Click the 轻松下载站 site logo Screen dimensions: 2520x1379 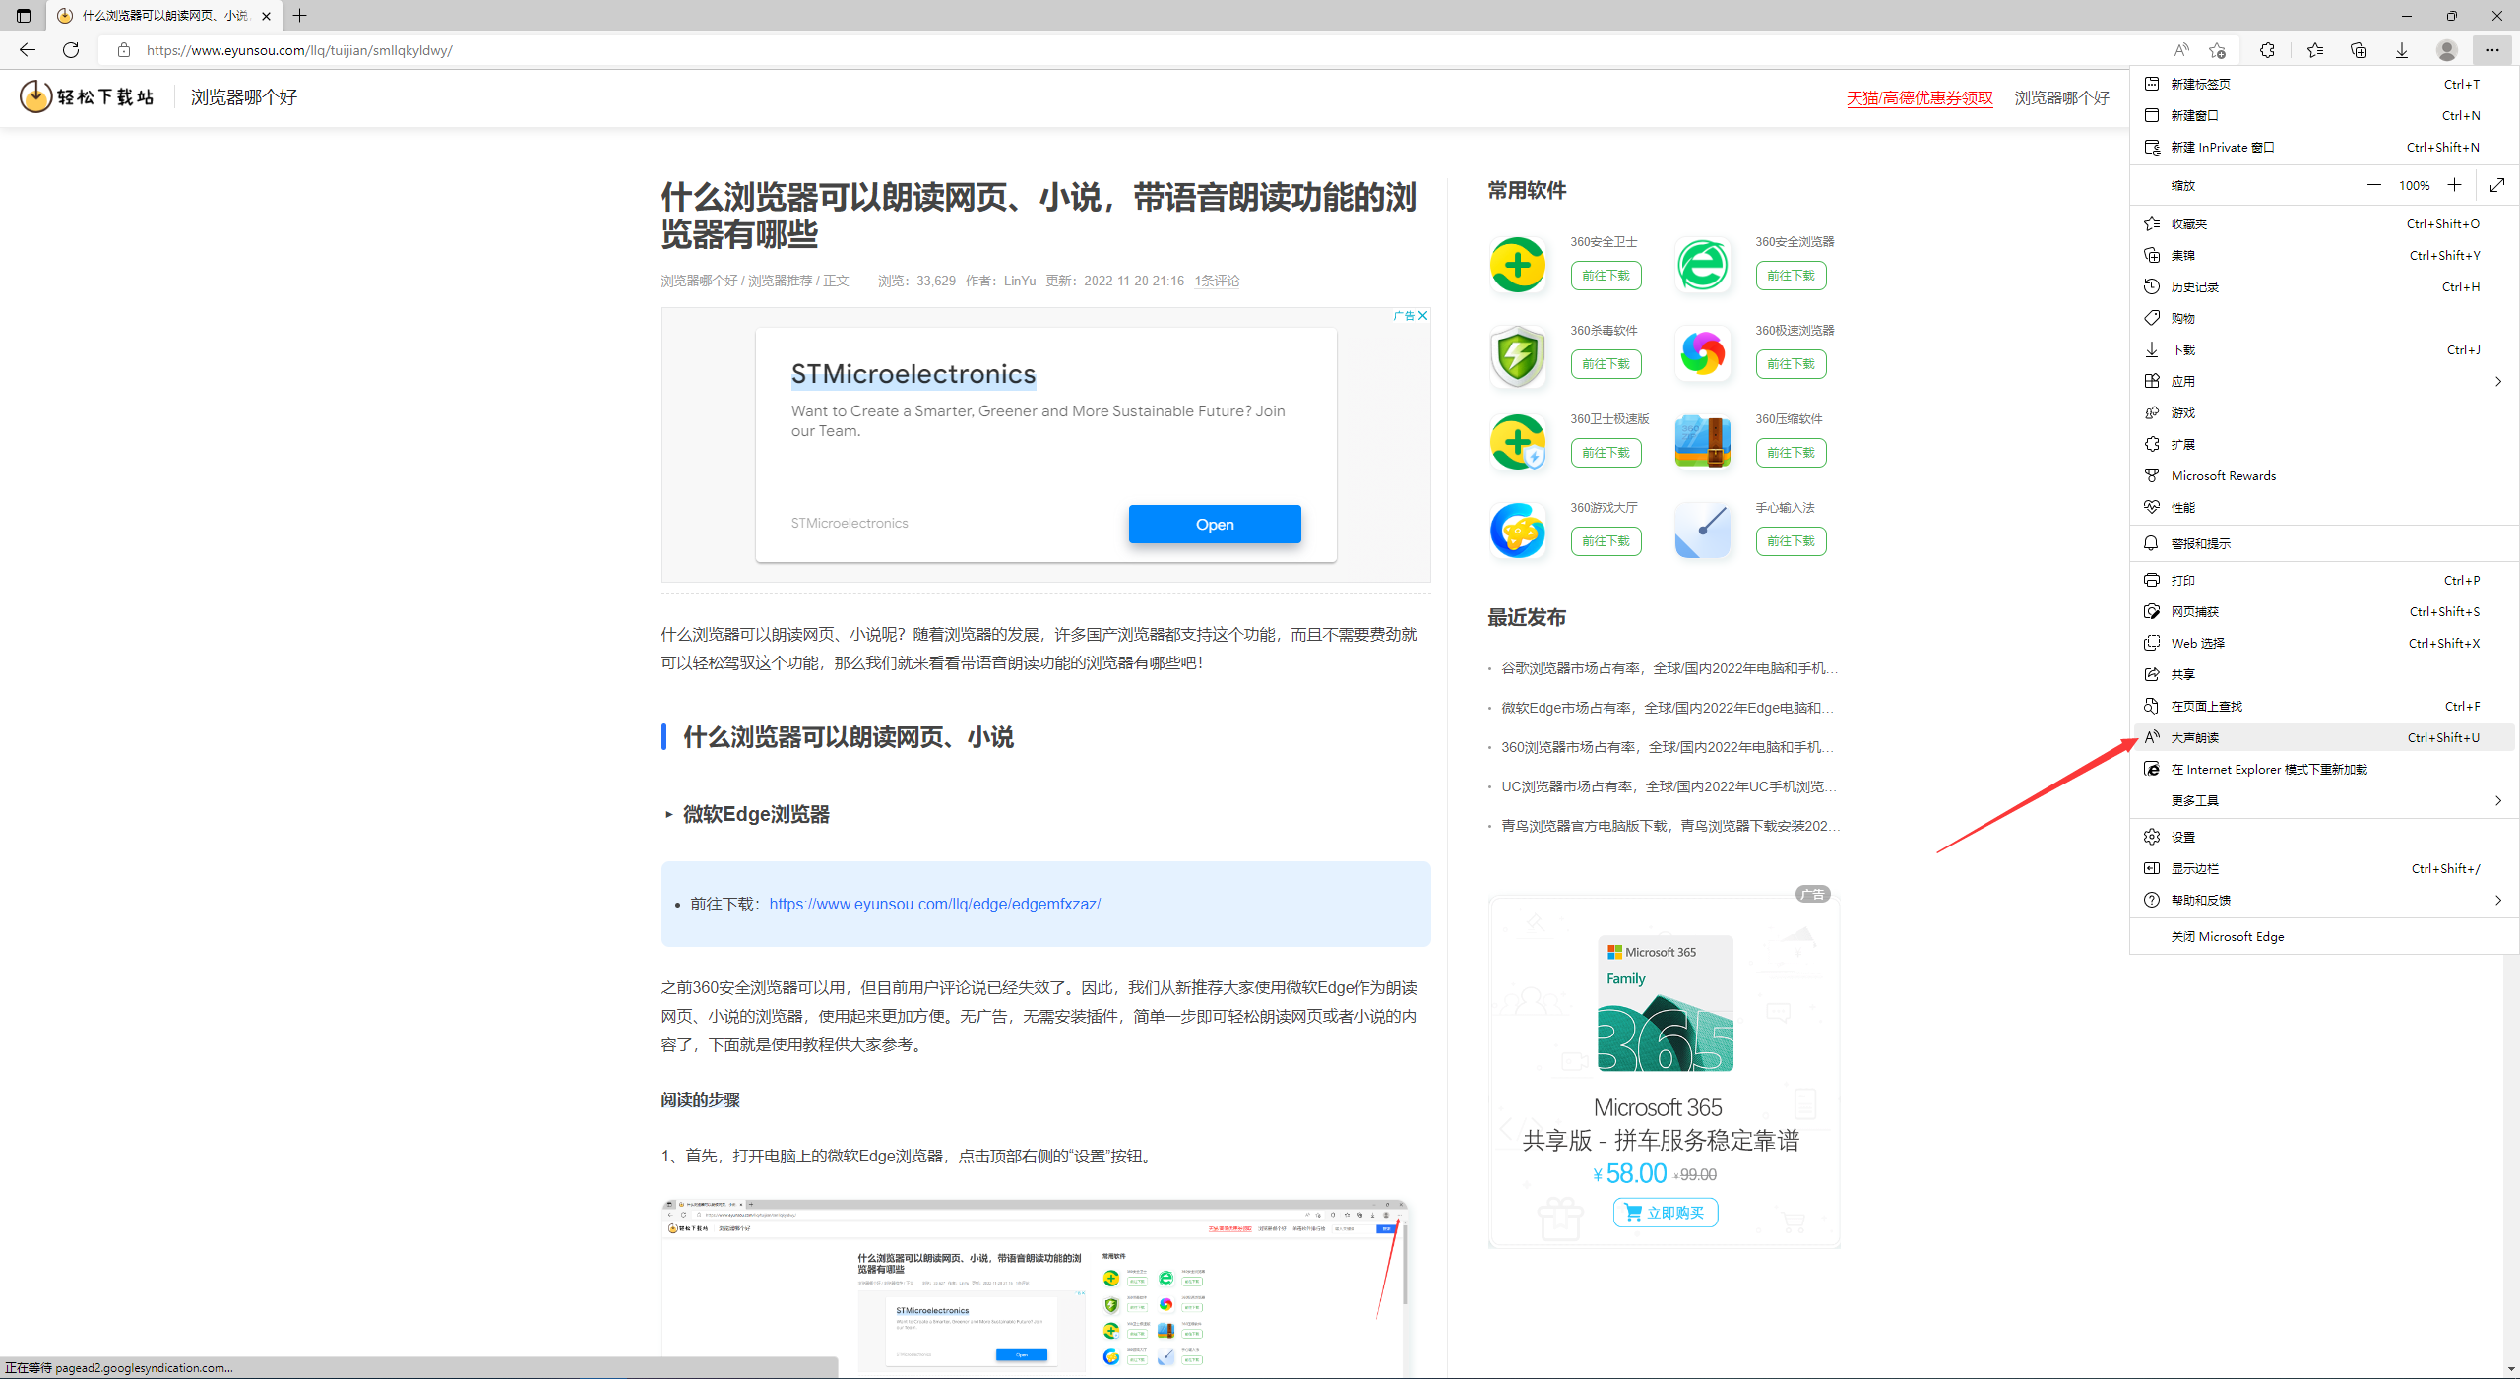point(88,96)
